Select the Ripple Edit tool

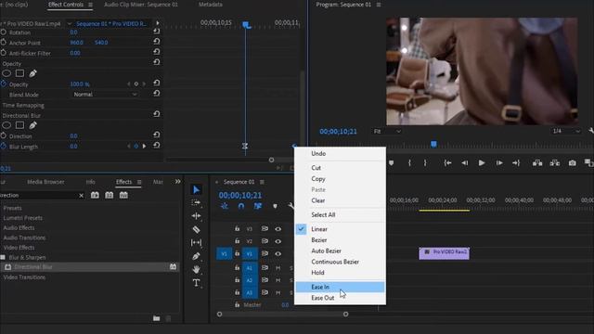pyautogui.click(x=196, y=216)
